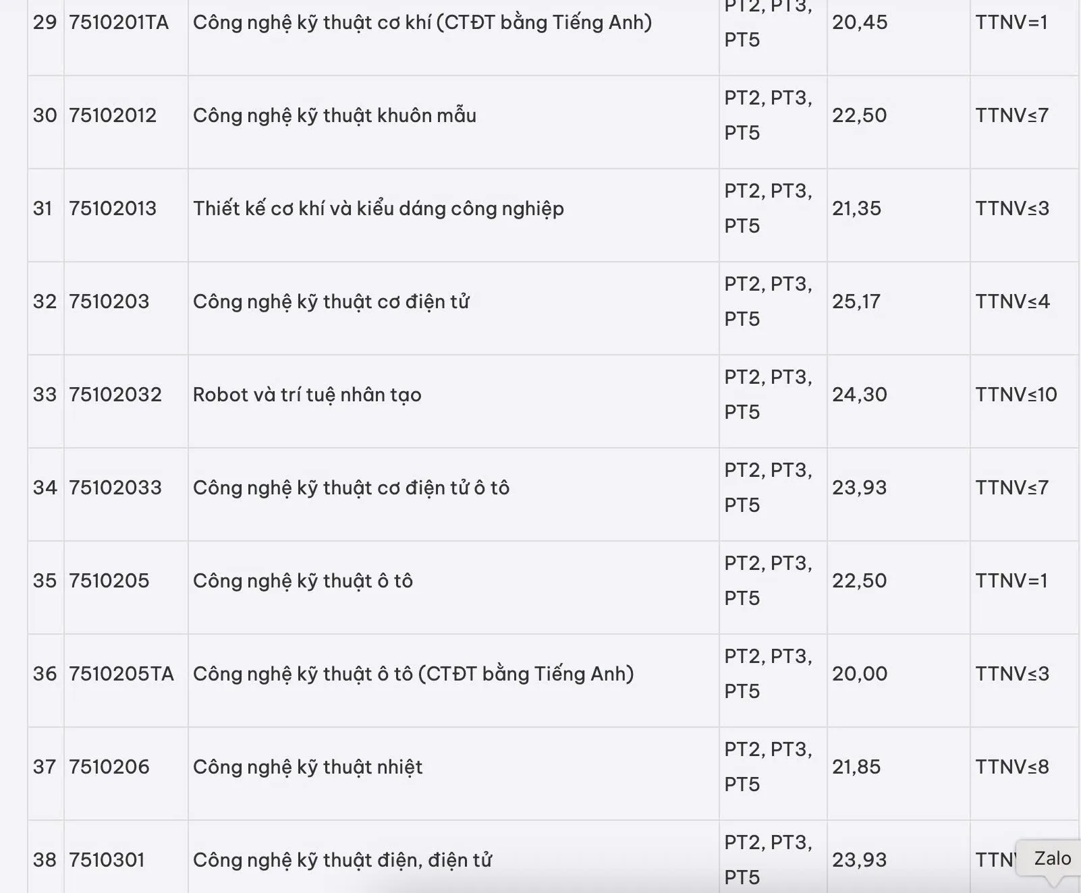The width and height of the screenshot is (1081, 893).
Task: Click the score 20,00
Action: pyautogui.click(x=859, y=674)
